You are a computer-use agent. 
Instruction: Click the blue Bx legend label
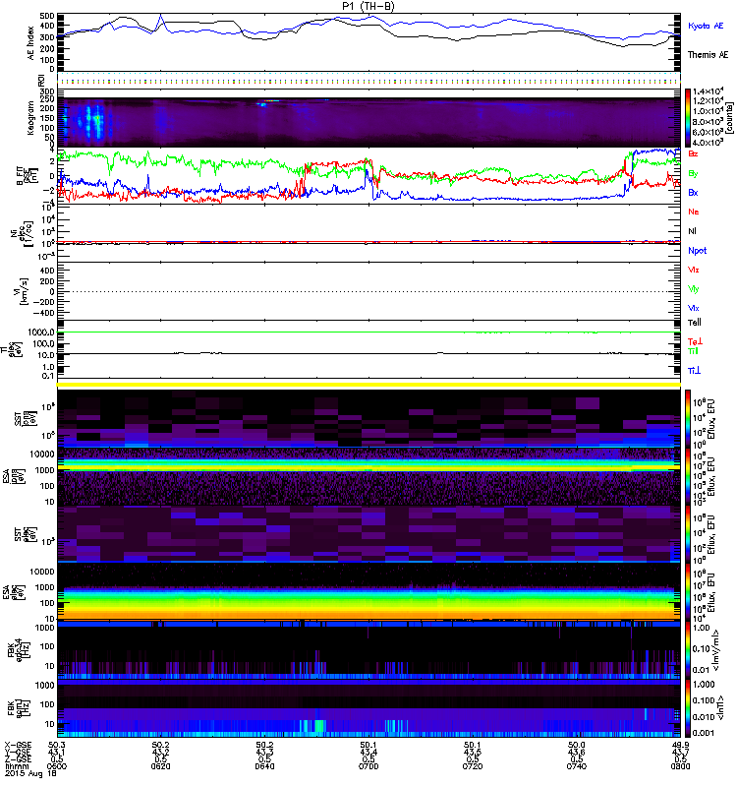[693, 192]
